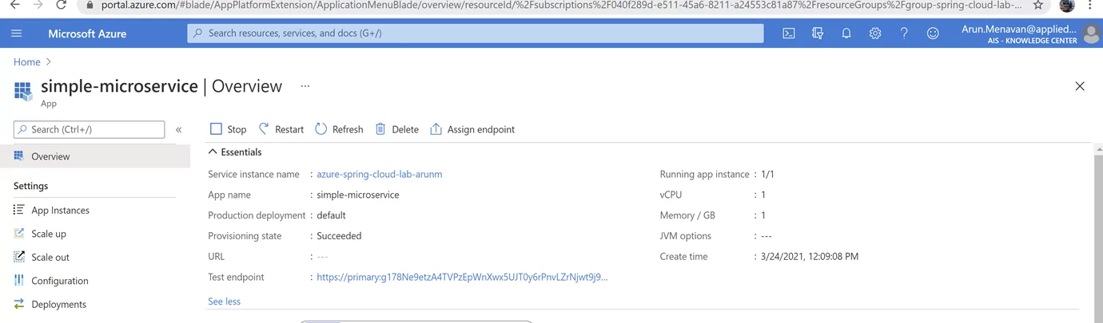Click the Overview sidebar icon
Screen dimensions: 1103x323
[x=19, y=156]
